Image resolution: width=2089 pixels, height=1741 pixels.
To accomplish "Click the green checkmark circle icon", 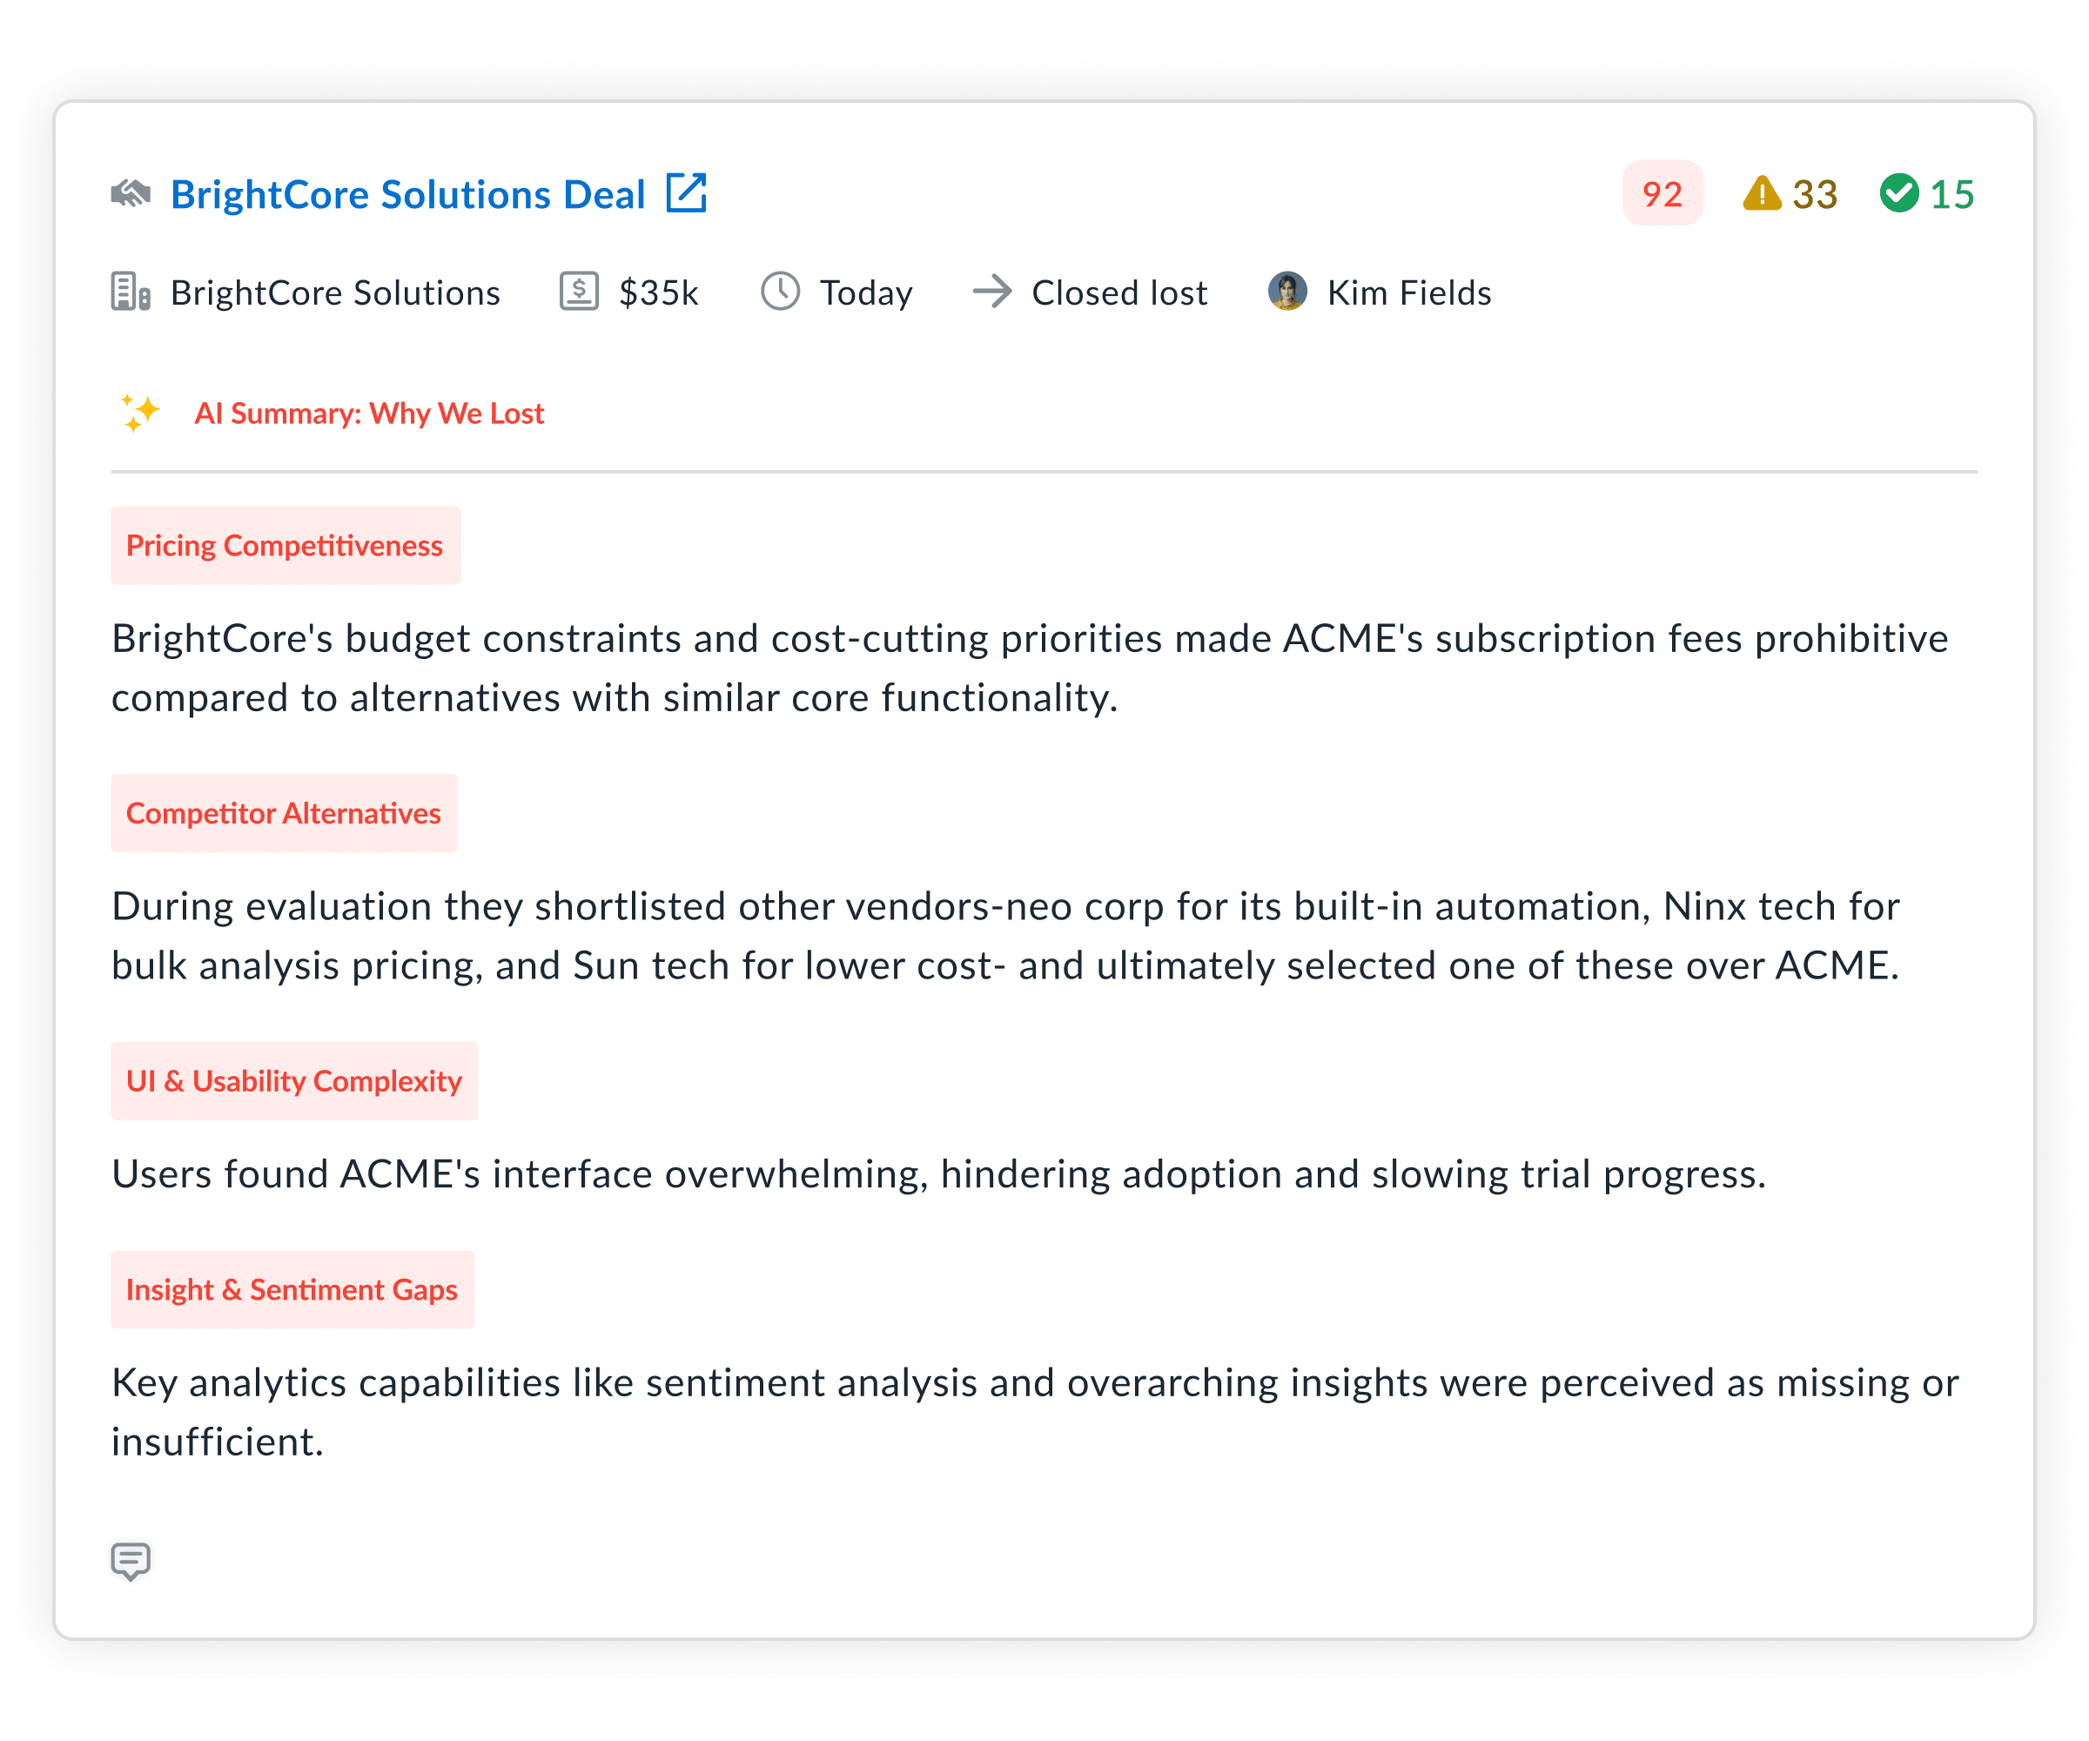I will pos(1899,193).
